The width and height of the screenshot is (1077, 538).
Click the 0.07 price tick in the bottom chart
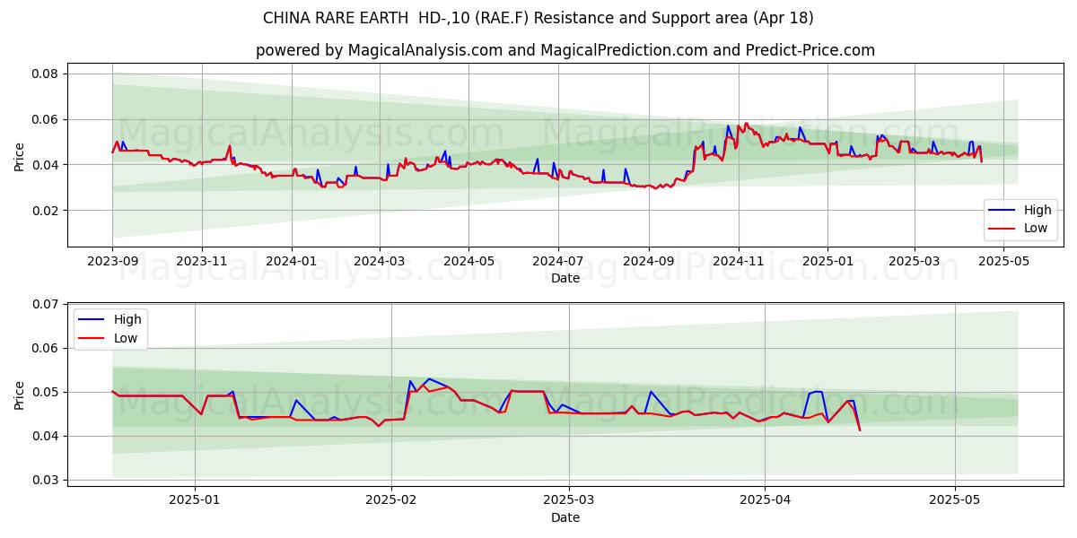click(x=46, y=305)
